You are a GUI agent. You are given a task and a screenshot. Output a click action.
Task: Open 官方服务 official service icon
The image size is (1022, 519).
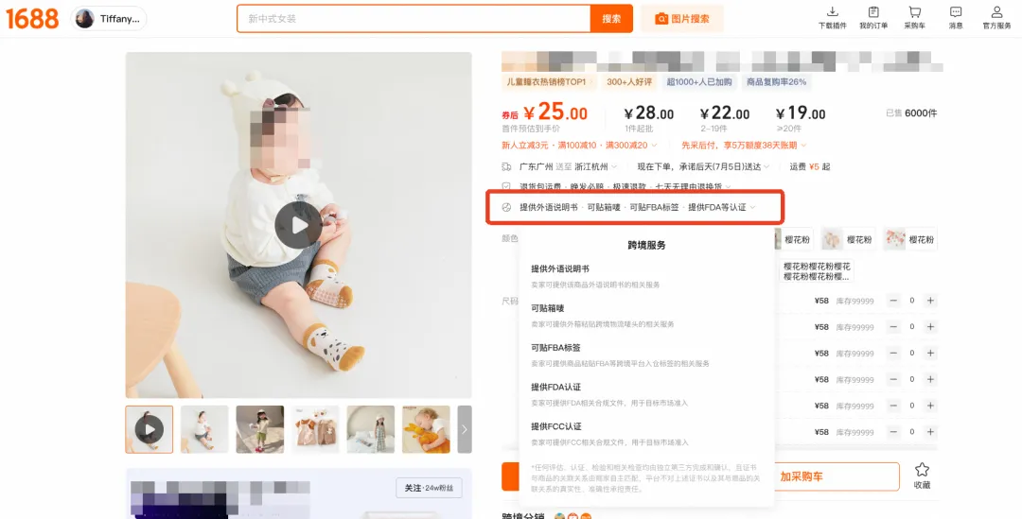[996, 18]
